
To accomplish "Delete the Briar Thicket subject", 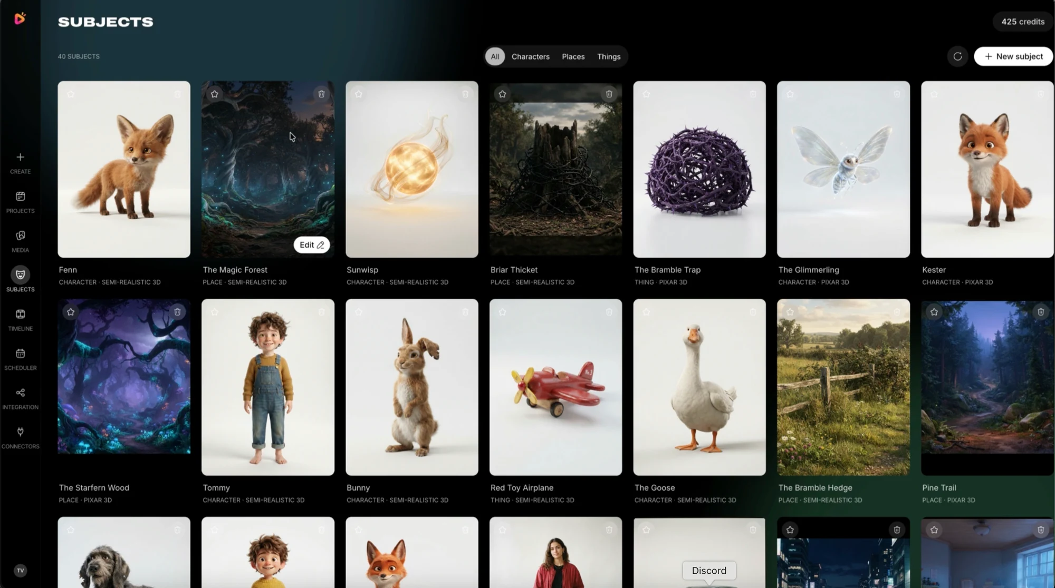I will tap(609, 94).
